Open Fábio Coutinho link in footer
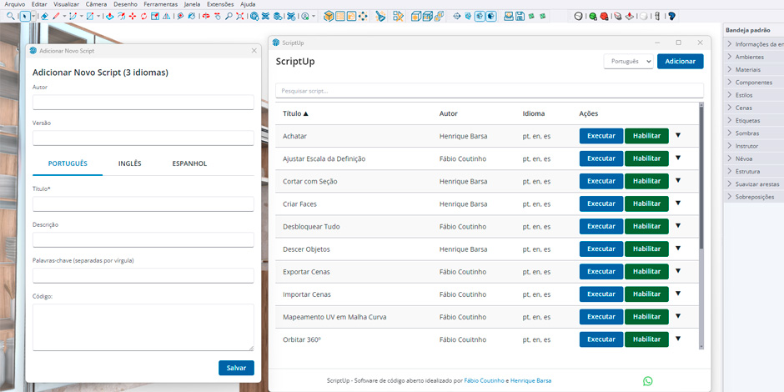Viewport: 784px width, 392px height. tap(484, 381)
